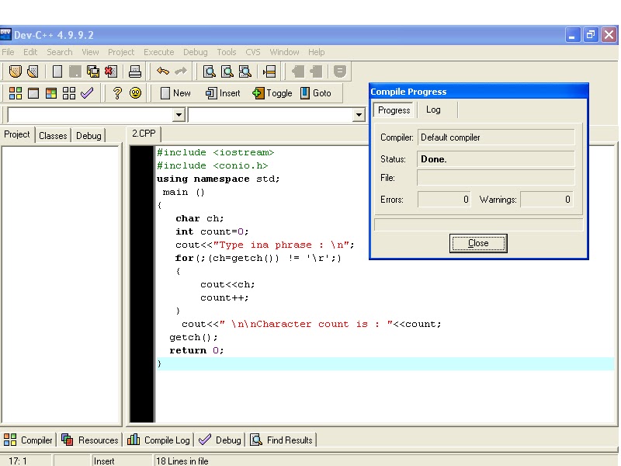Click the Insert toolbar button
Screen dimensions: 621x466
tap(223, 93)
